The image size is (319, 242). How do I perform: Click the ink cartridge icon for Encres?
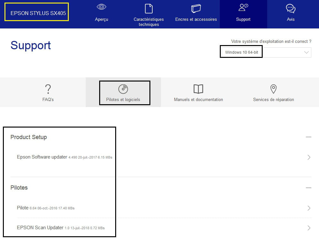click(x=196, y=8)
